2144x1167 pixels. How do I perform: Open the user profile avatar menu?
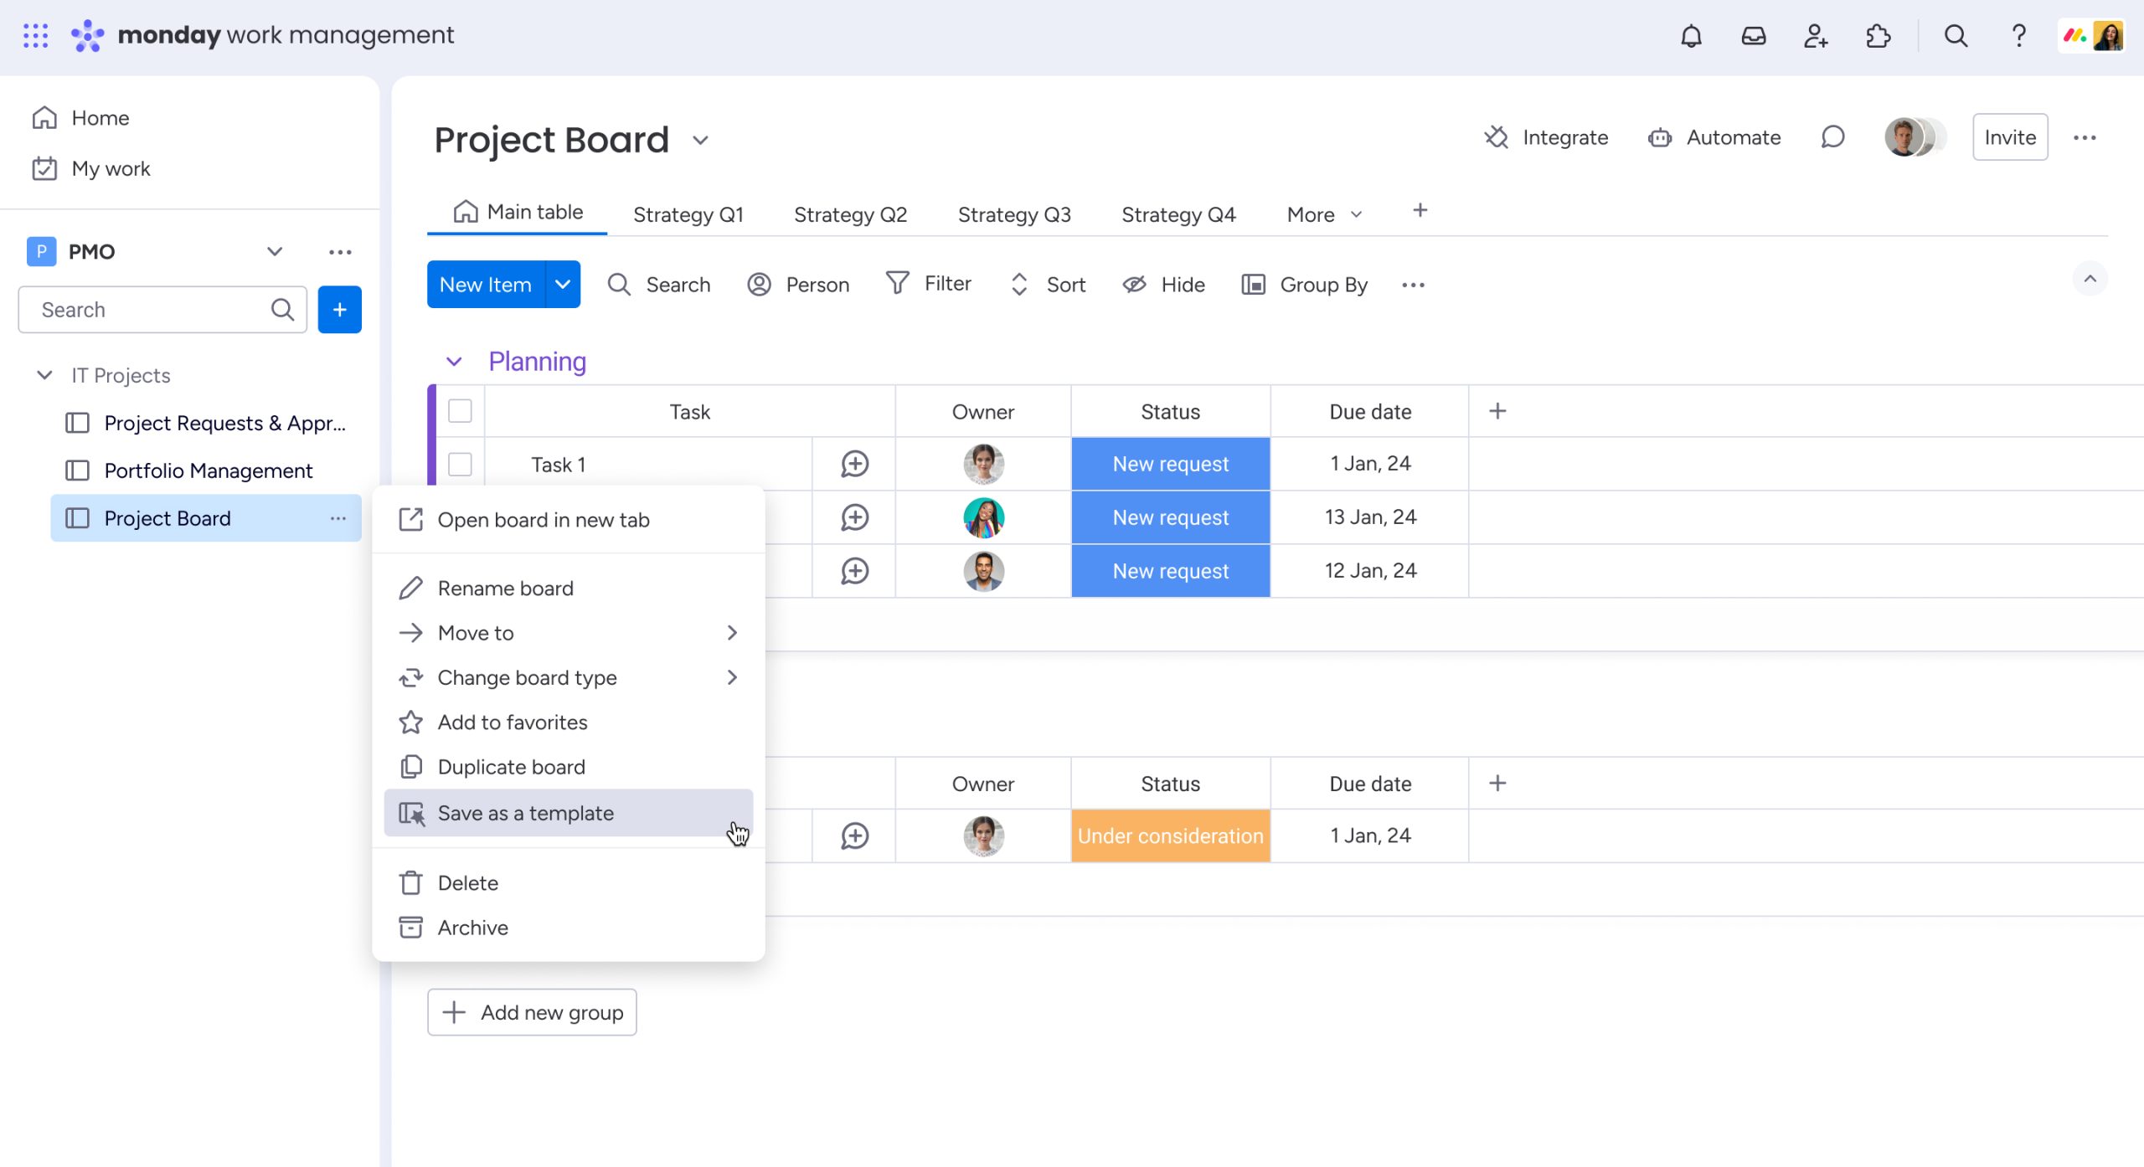coord(2091,36)
